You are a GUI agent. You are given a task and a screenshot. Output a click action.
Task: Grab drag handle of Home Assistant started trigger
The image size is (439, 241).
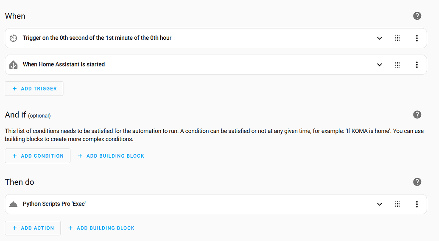tap(397, 65)
